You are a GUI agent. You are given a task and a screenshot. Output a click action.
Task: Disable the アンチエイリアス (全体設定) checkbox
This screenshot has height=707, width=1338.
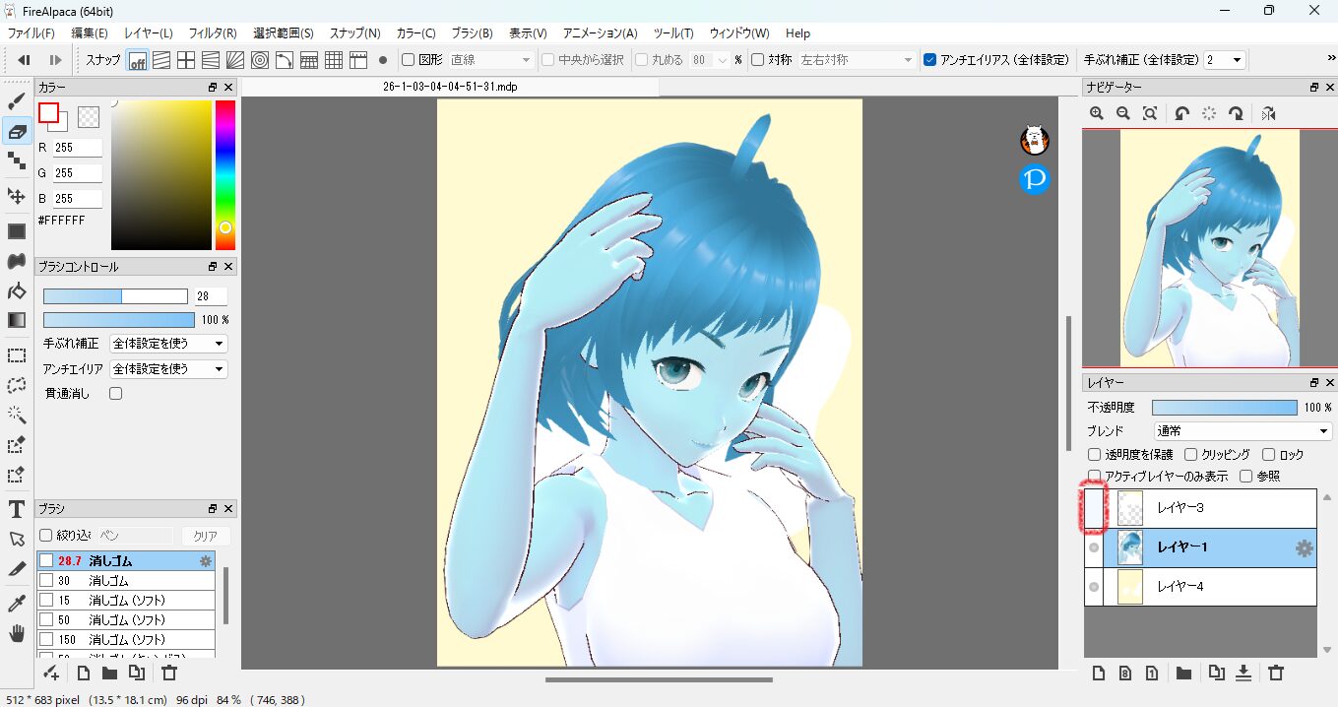pyautogui.click(x=930, y=60)
